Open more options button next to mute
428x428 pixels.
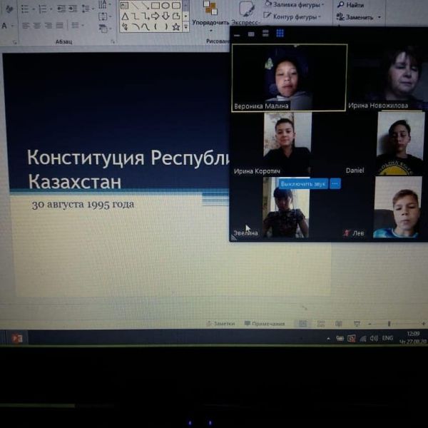tap(335, 184)
